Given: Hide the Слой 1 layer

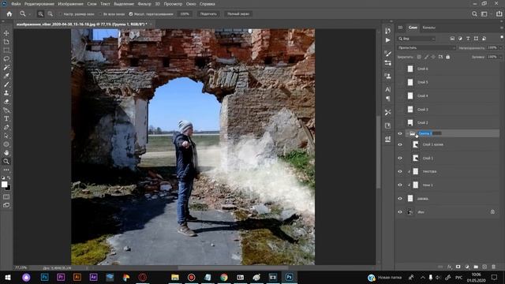Looking at the screenshot, I should [400, 158].
